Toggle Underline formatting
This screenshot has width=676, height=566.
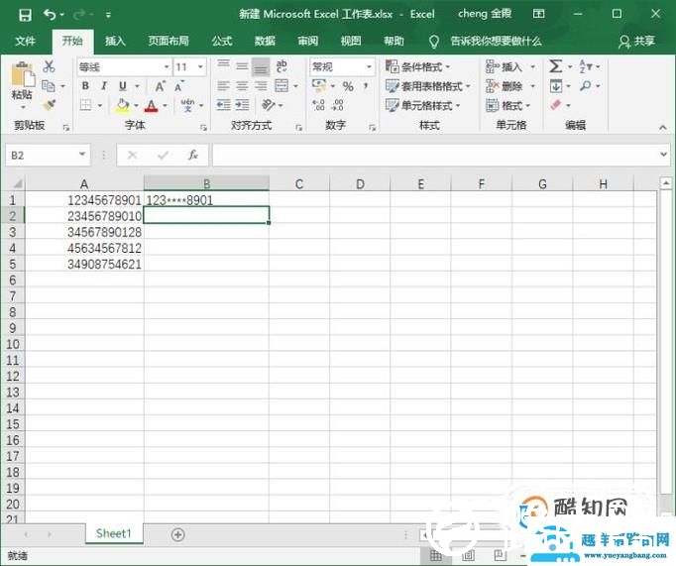pyautogui.click(x=123, y=86)
